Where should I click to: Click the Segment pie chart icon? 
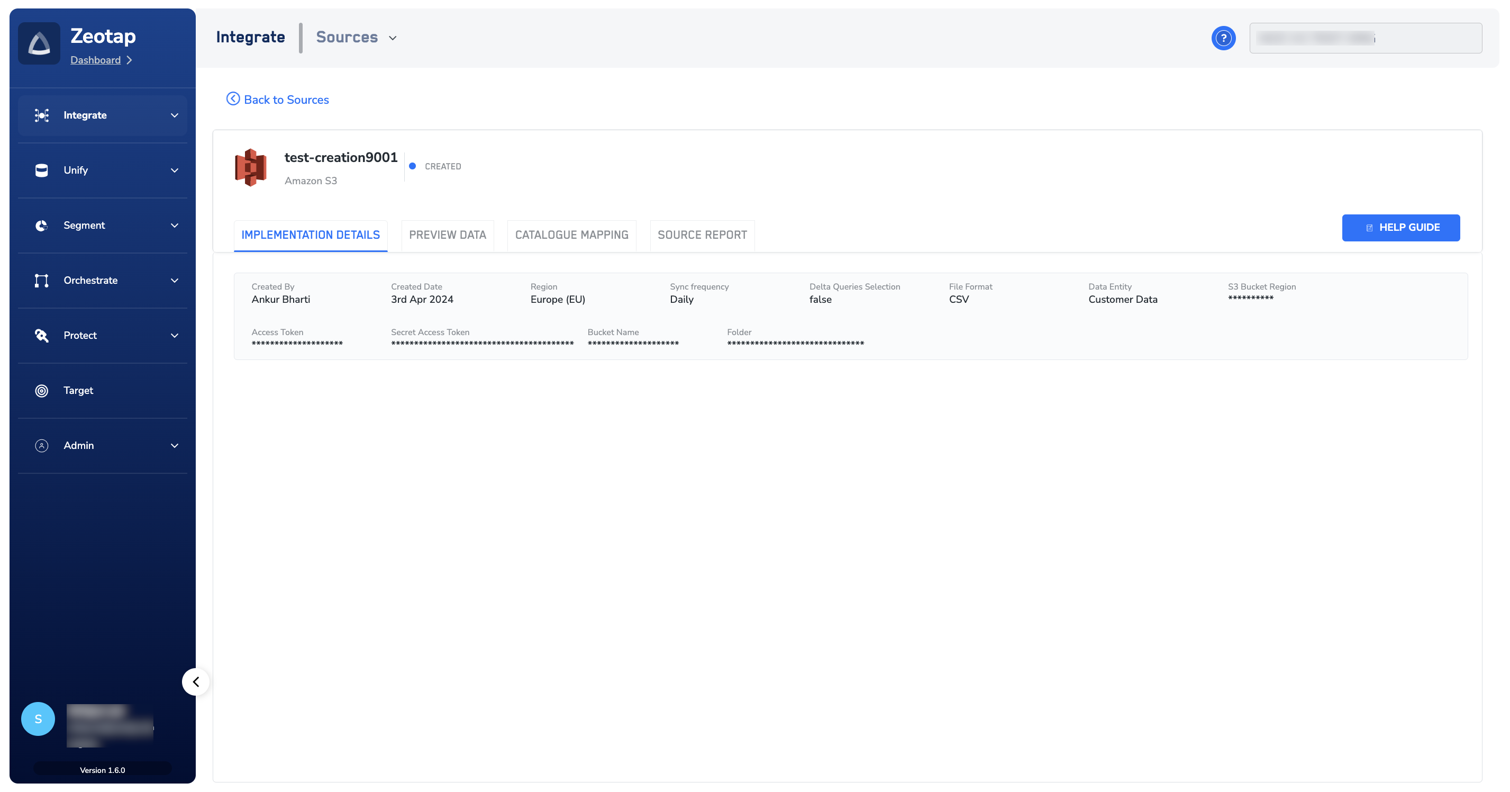point(42,226)
